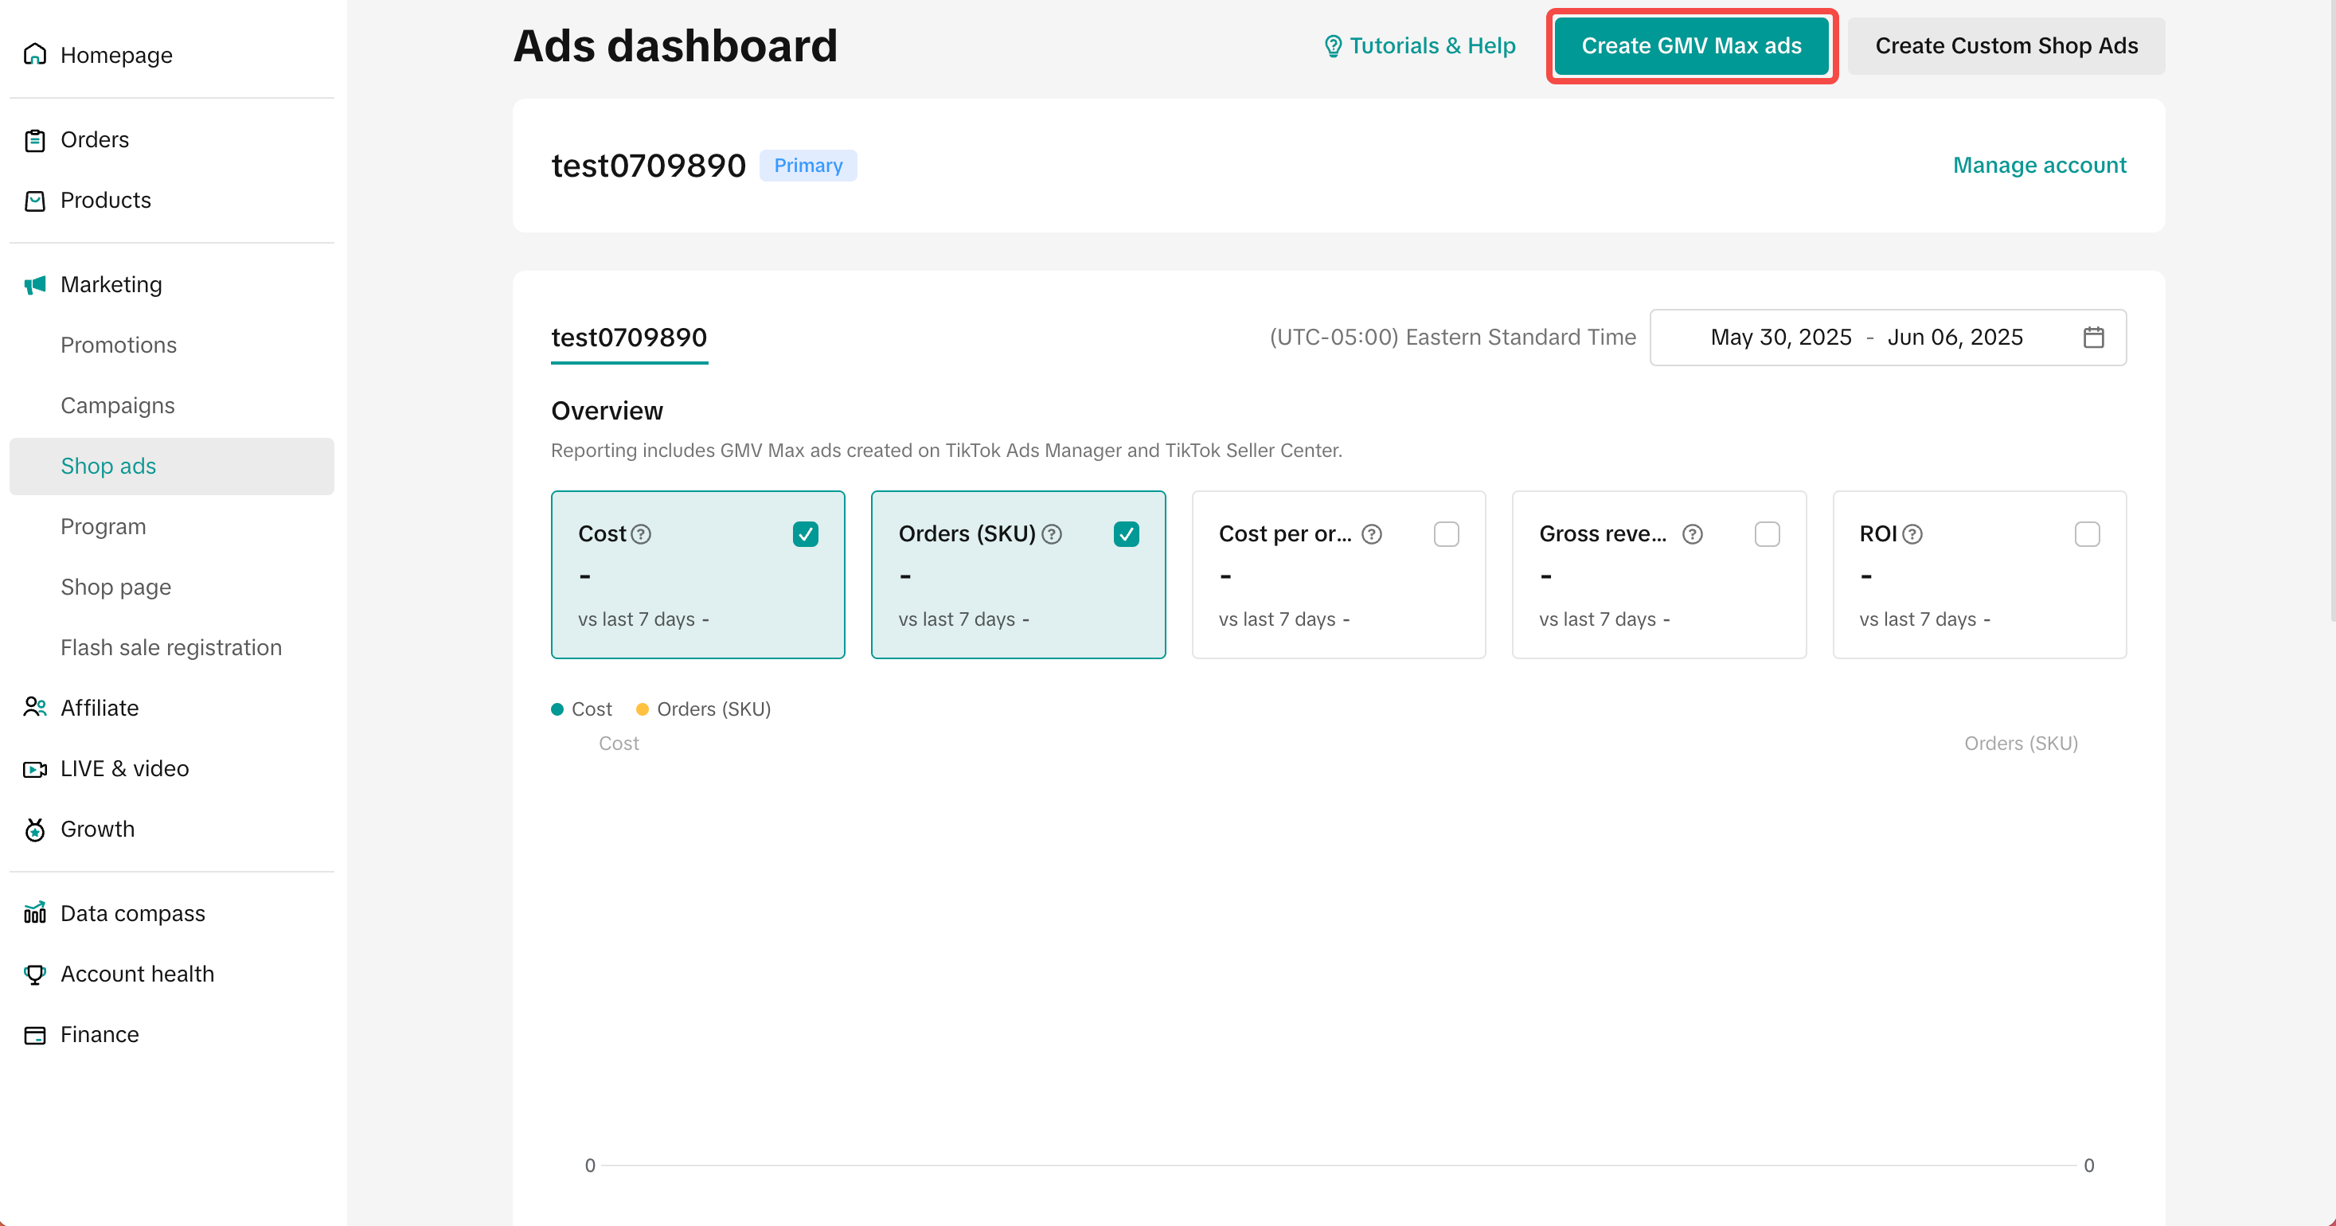The height and width of the screenshot is (1226, 2336).
Task: Click Create GMV Max ads button
Action: tap(1690, 46)
